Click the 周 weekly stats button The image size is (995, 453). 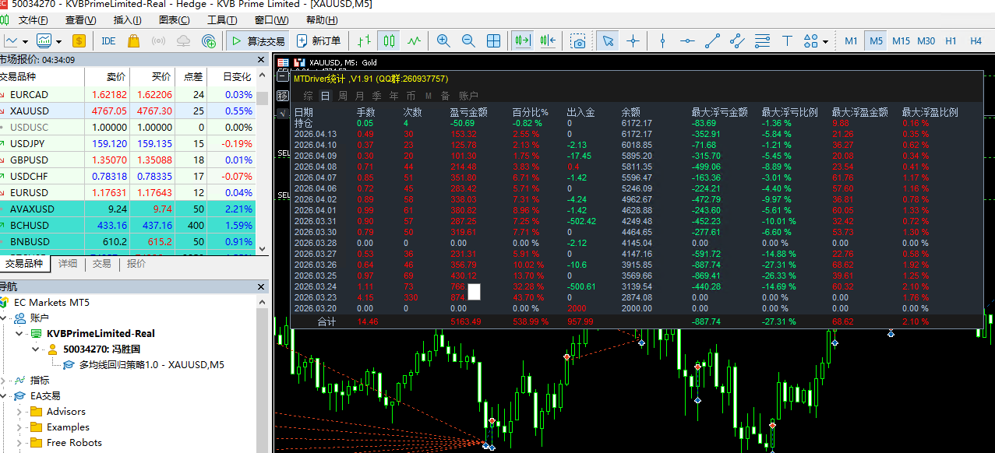point(343,96)
